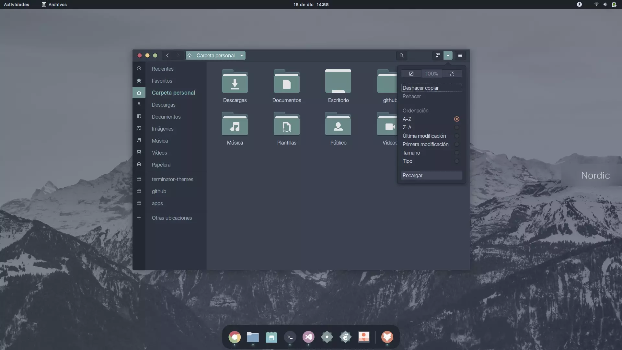Select Tipo sorting radio button
The height and width of the screenshot is (350, 622).
[456, 161]
